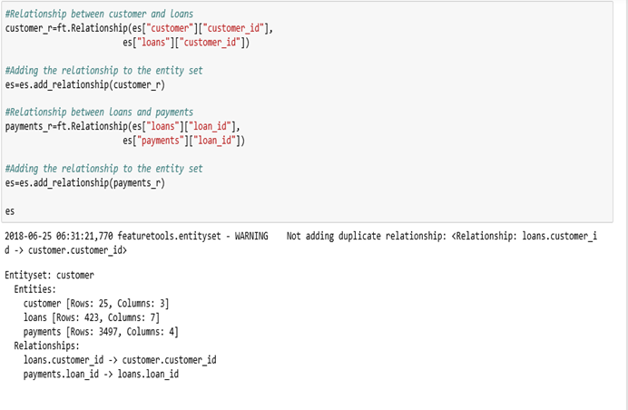Screen dimensions: 628x410
Task: Click the comment "#Relationship between customer and loans"
Action: tap(99, 14)
